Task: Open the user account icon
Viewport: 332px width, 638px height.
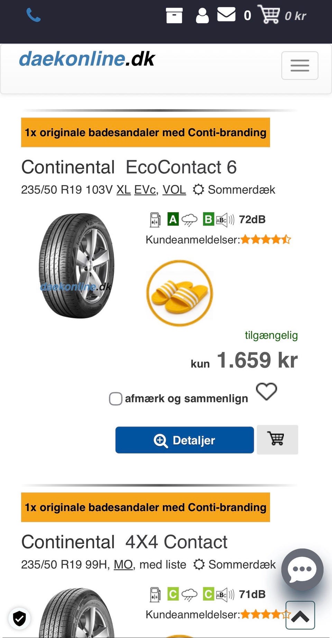Action: pos(202,16)
